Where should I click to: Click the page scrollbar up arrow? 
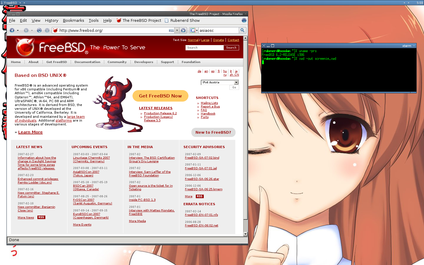click(245, 38)
